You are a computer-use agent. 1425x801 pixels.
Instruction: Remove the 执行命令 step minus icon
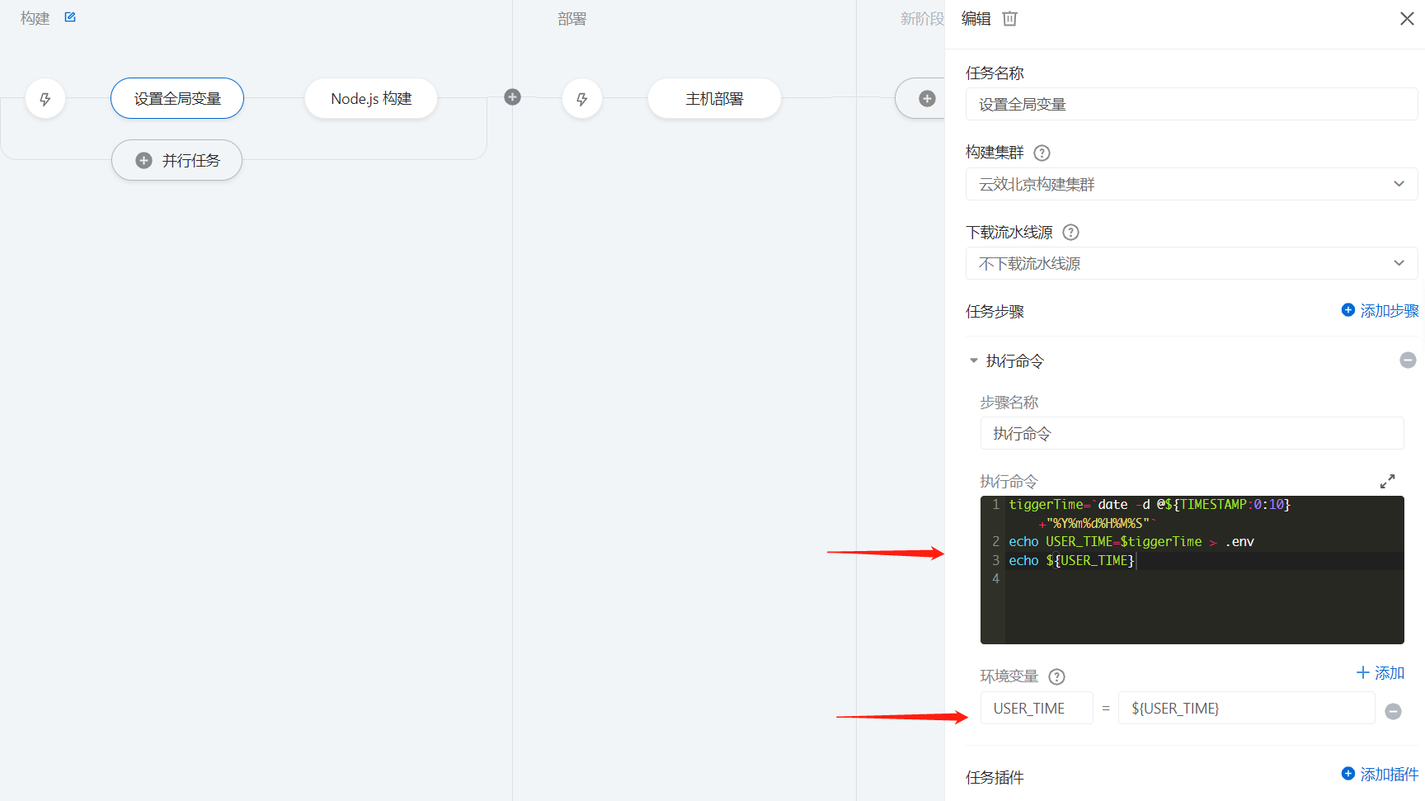coord(1408,360)
